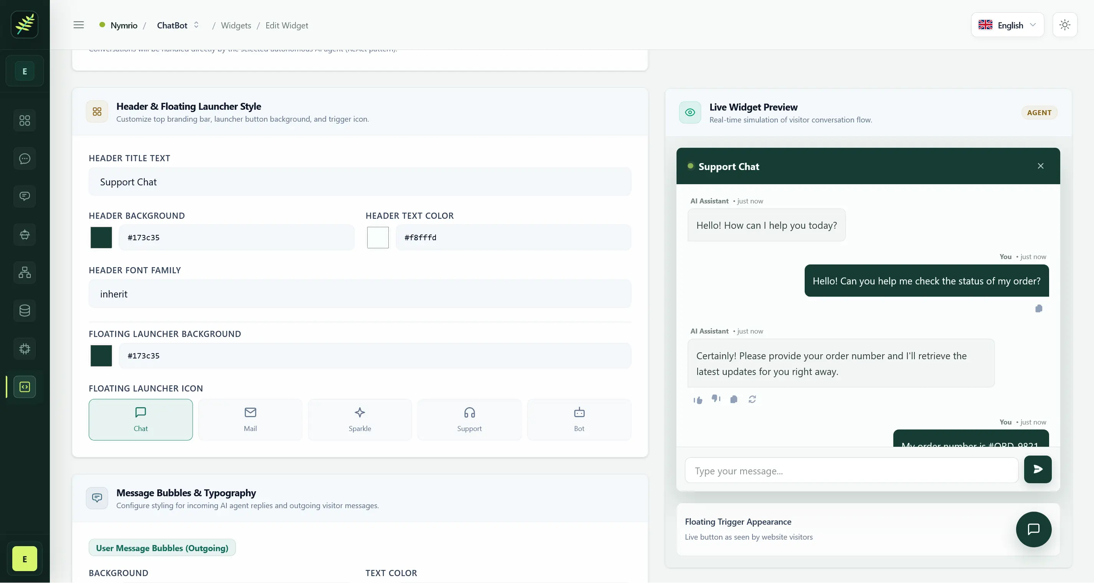The width and height of the screenshot is (1094, 583).
Task: Click the Edit Widget breadcrumb
Action: 287,25
